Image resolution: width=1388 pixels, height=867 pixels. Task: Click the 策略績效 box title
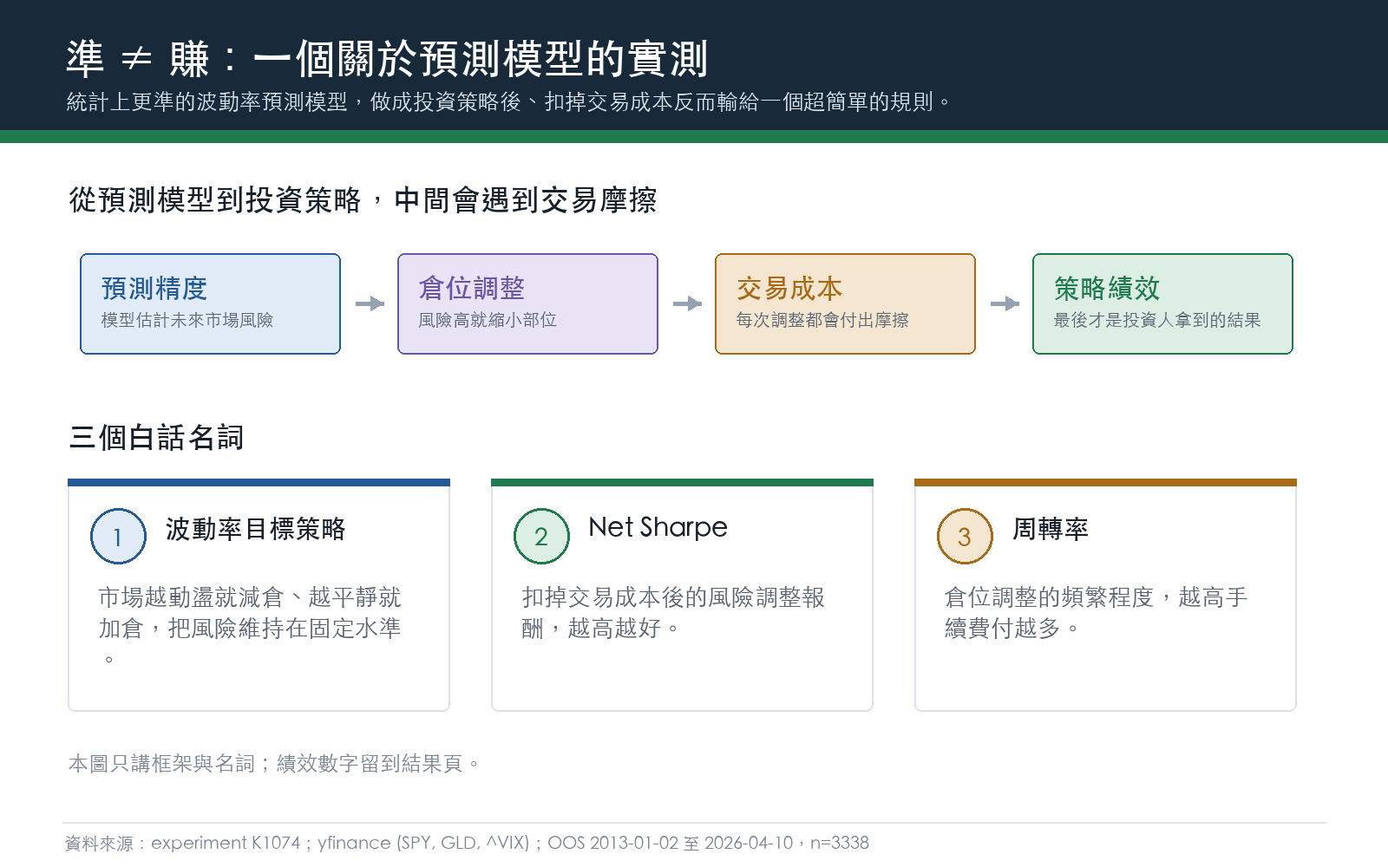[x=1107, y=288]
